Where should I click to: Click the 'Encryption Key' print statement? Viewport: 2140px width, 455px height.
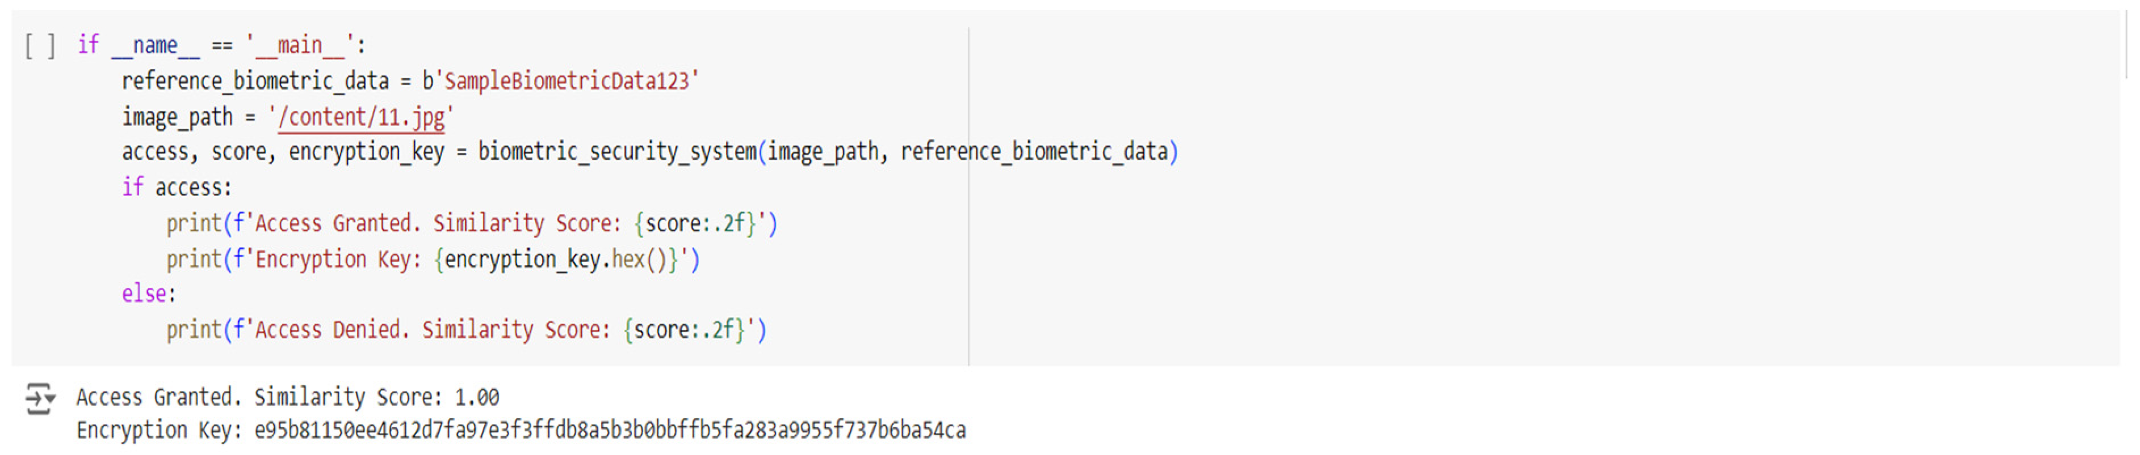point(432,260)
